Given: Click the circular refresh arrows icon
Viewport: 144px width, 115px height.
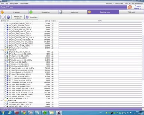Looking at the screenshot, I should 3,17.
